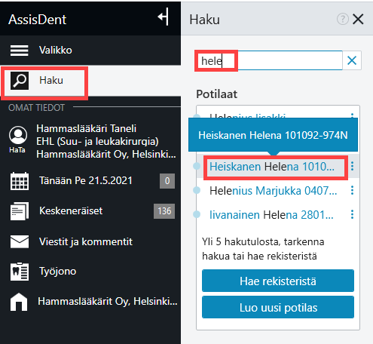Open the Työjono tooth list icon
373x344 pixels.
coord(20,272)
